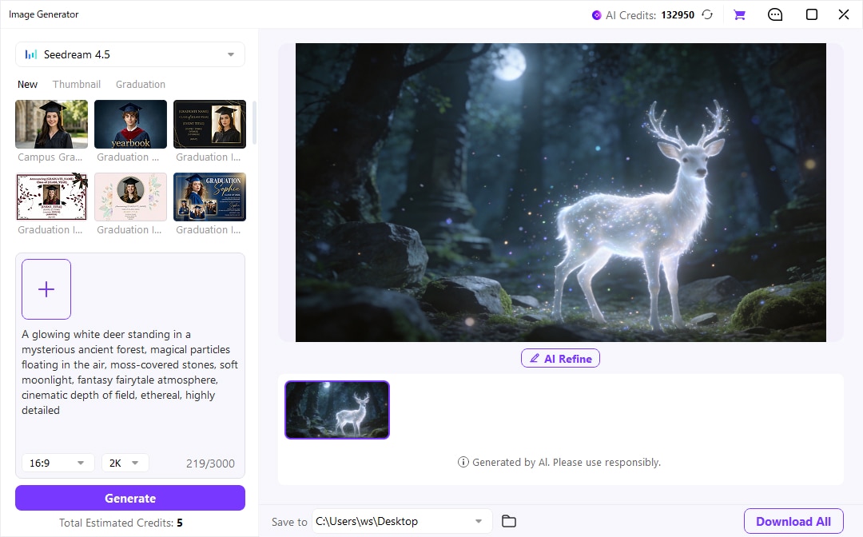
Task: Select the New templates tab
Action: coord(27,84)
